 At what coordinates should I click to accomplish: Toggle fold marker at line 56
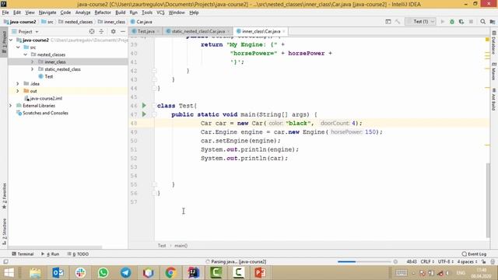154,193
